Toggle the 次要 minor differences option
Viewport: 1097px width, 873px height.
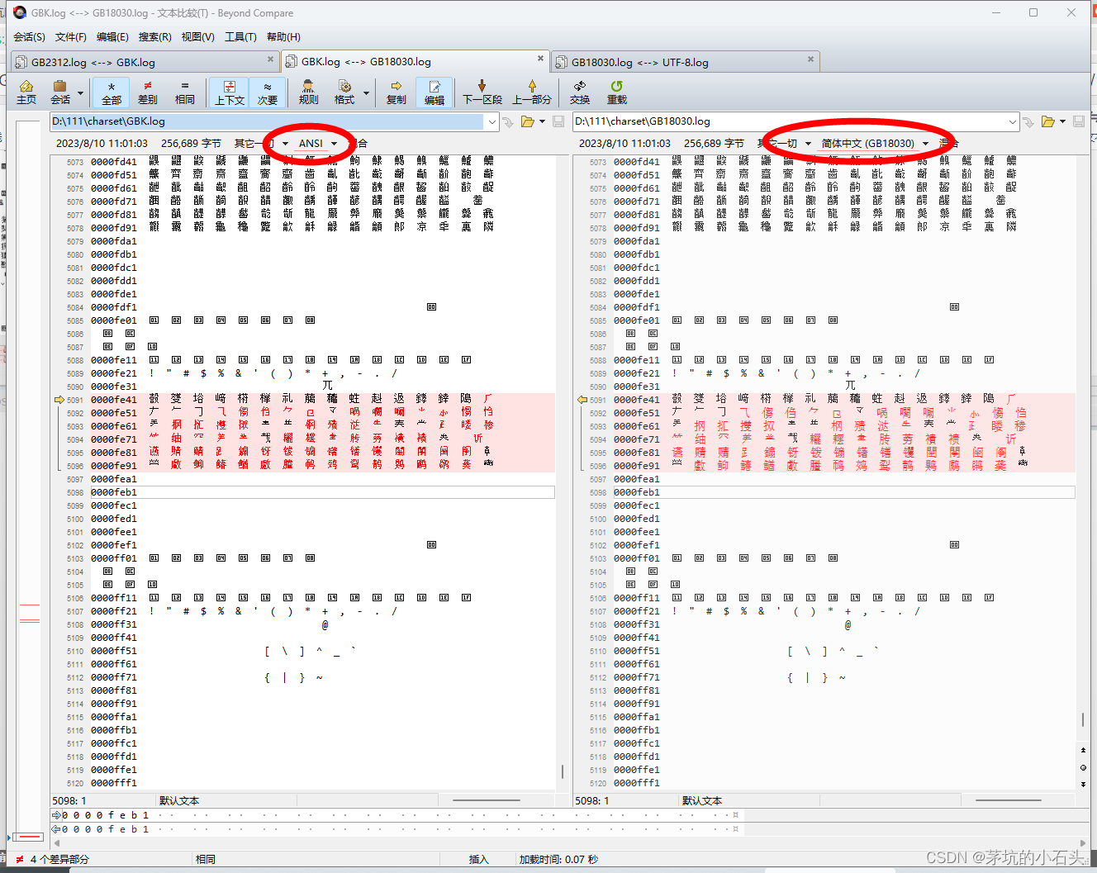click(268, 92)
